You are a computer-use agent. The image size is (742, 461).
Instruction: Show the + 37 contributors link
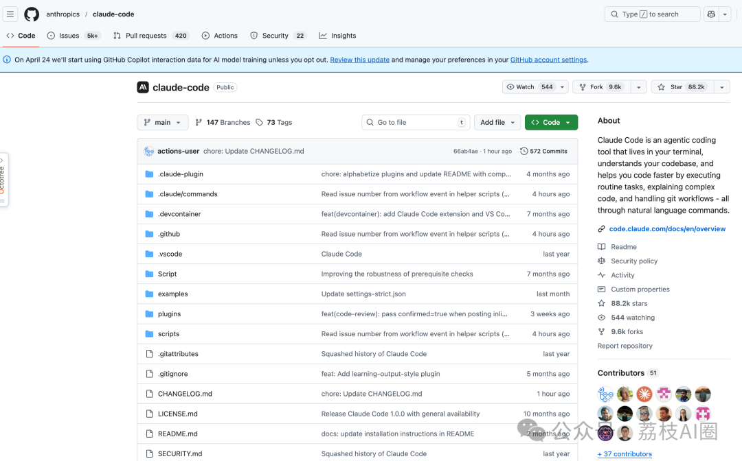625,454
